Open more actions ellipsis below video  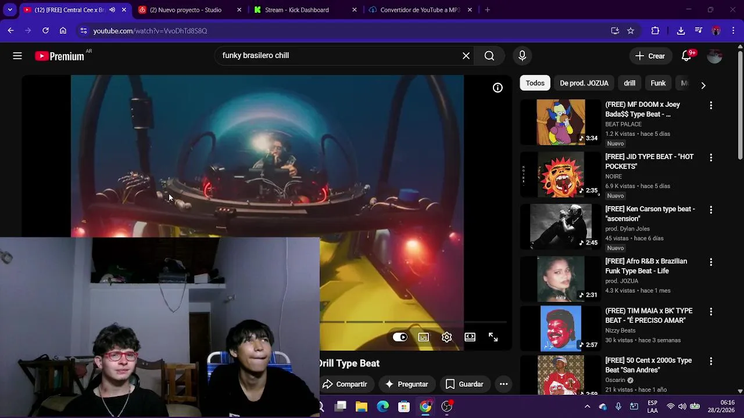[503, 384]
